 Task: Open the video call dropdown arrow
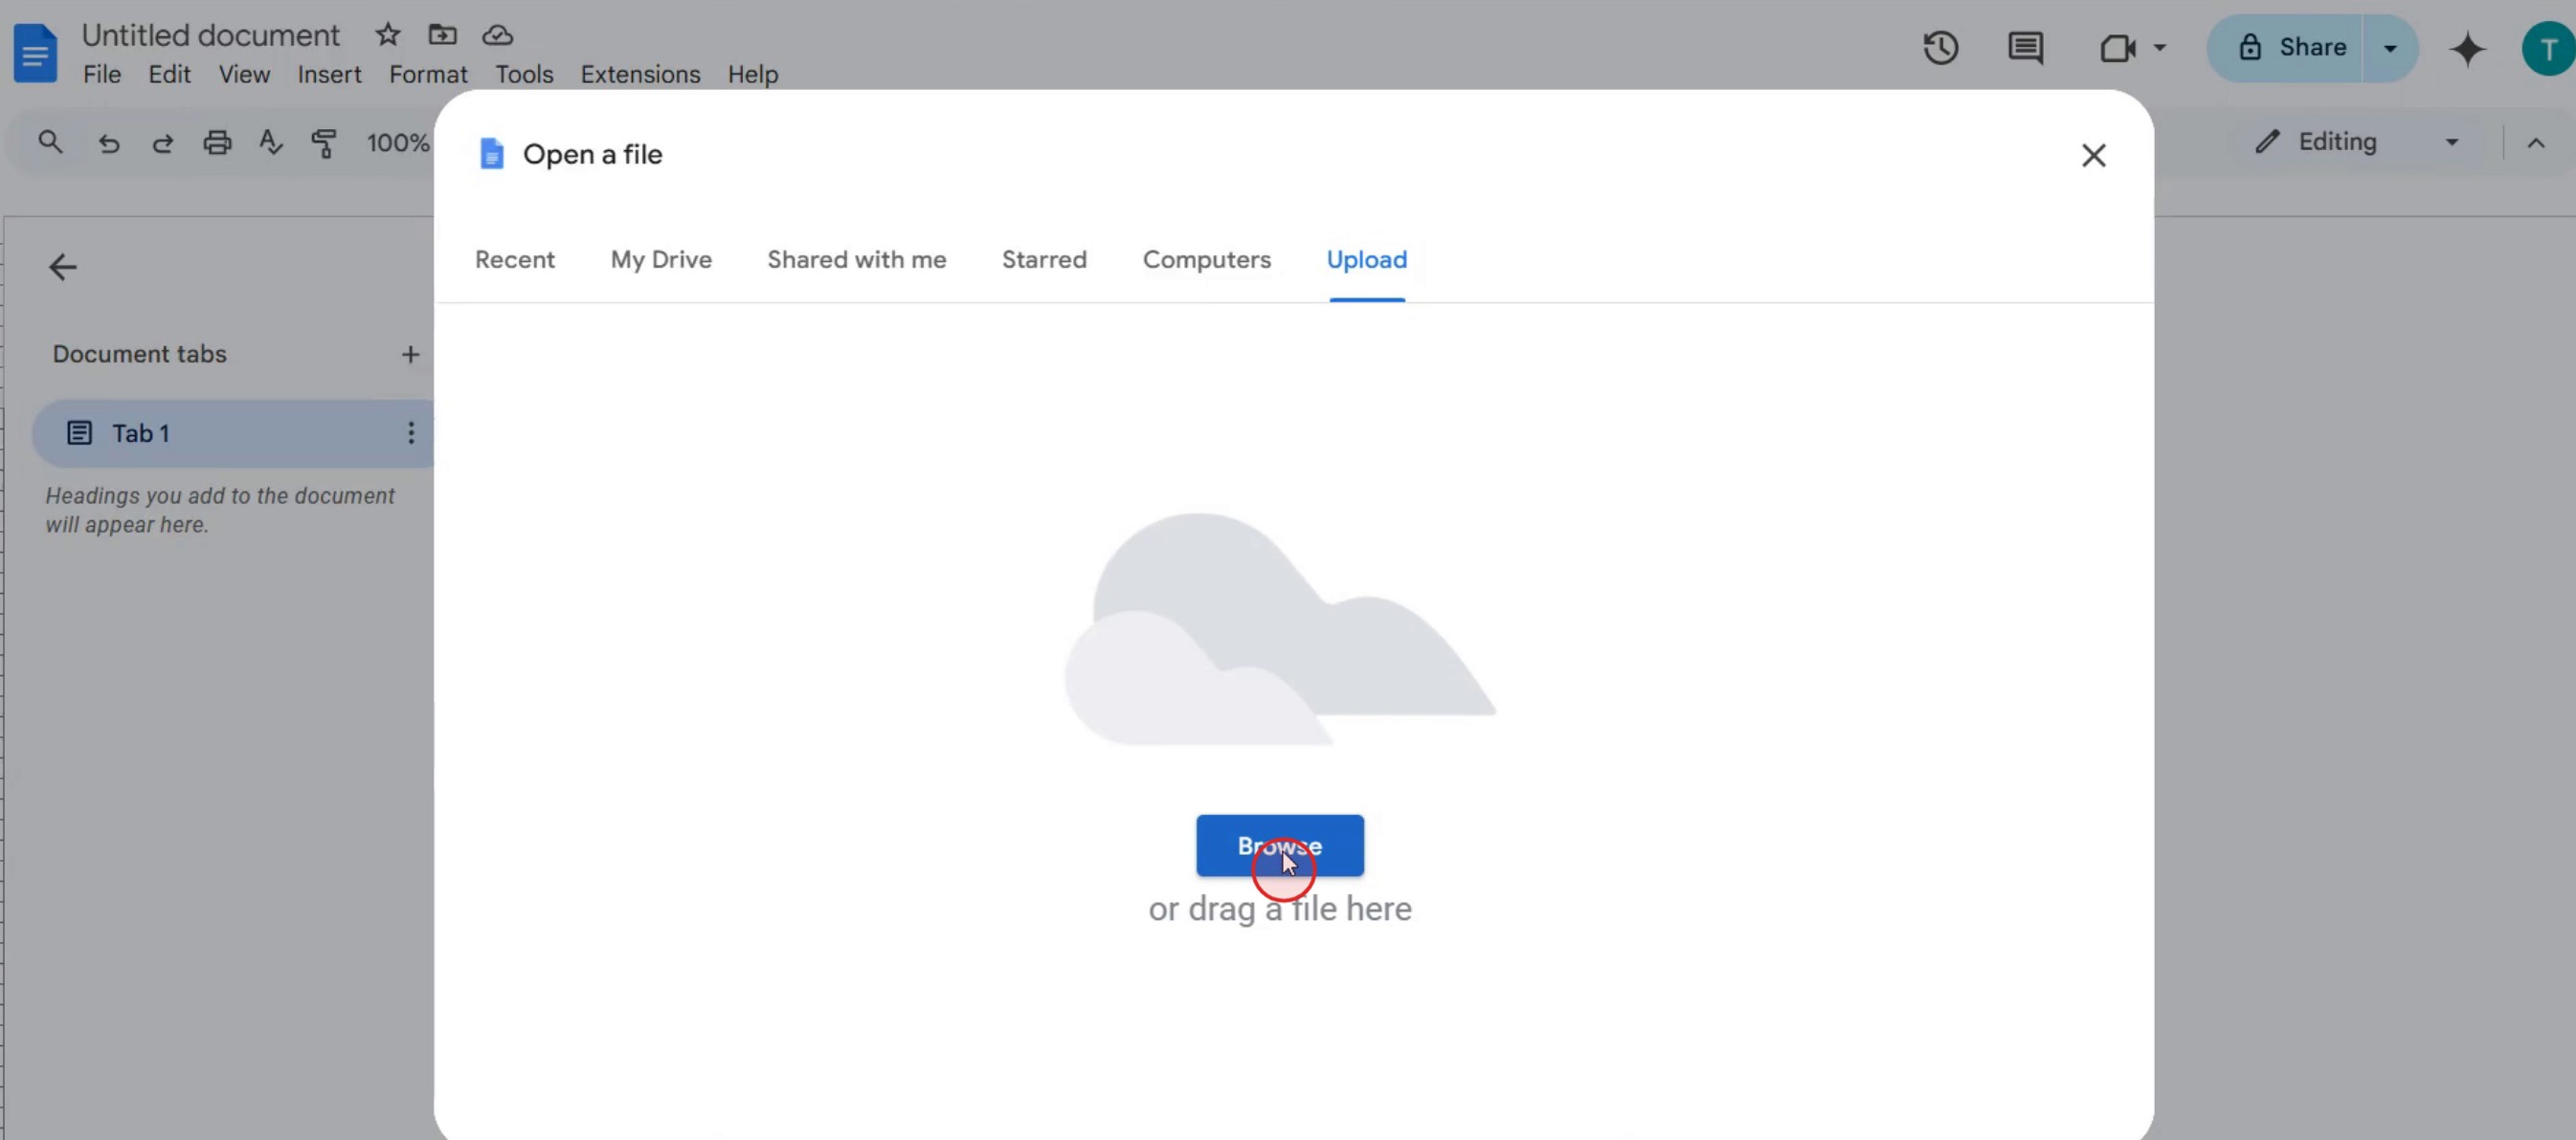point(2160,48)
